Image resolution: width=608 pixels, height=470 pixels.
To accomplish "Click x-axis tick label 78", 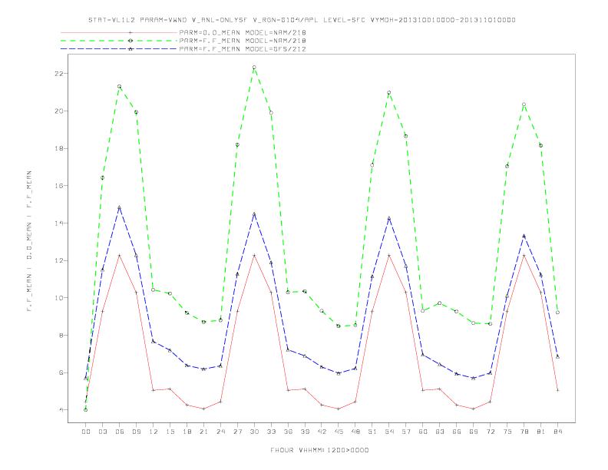I will 524,432.
